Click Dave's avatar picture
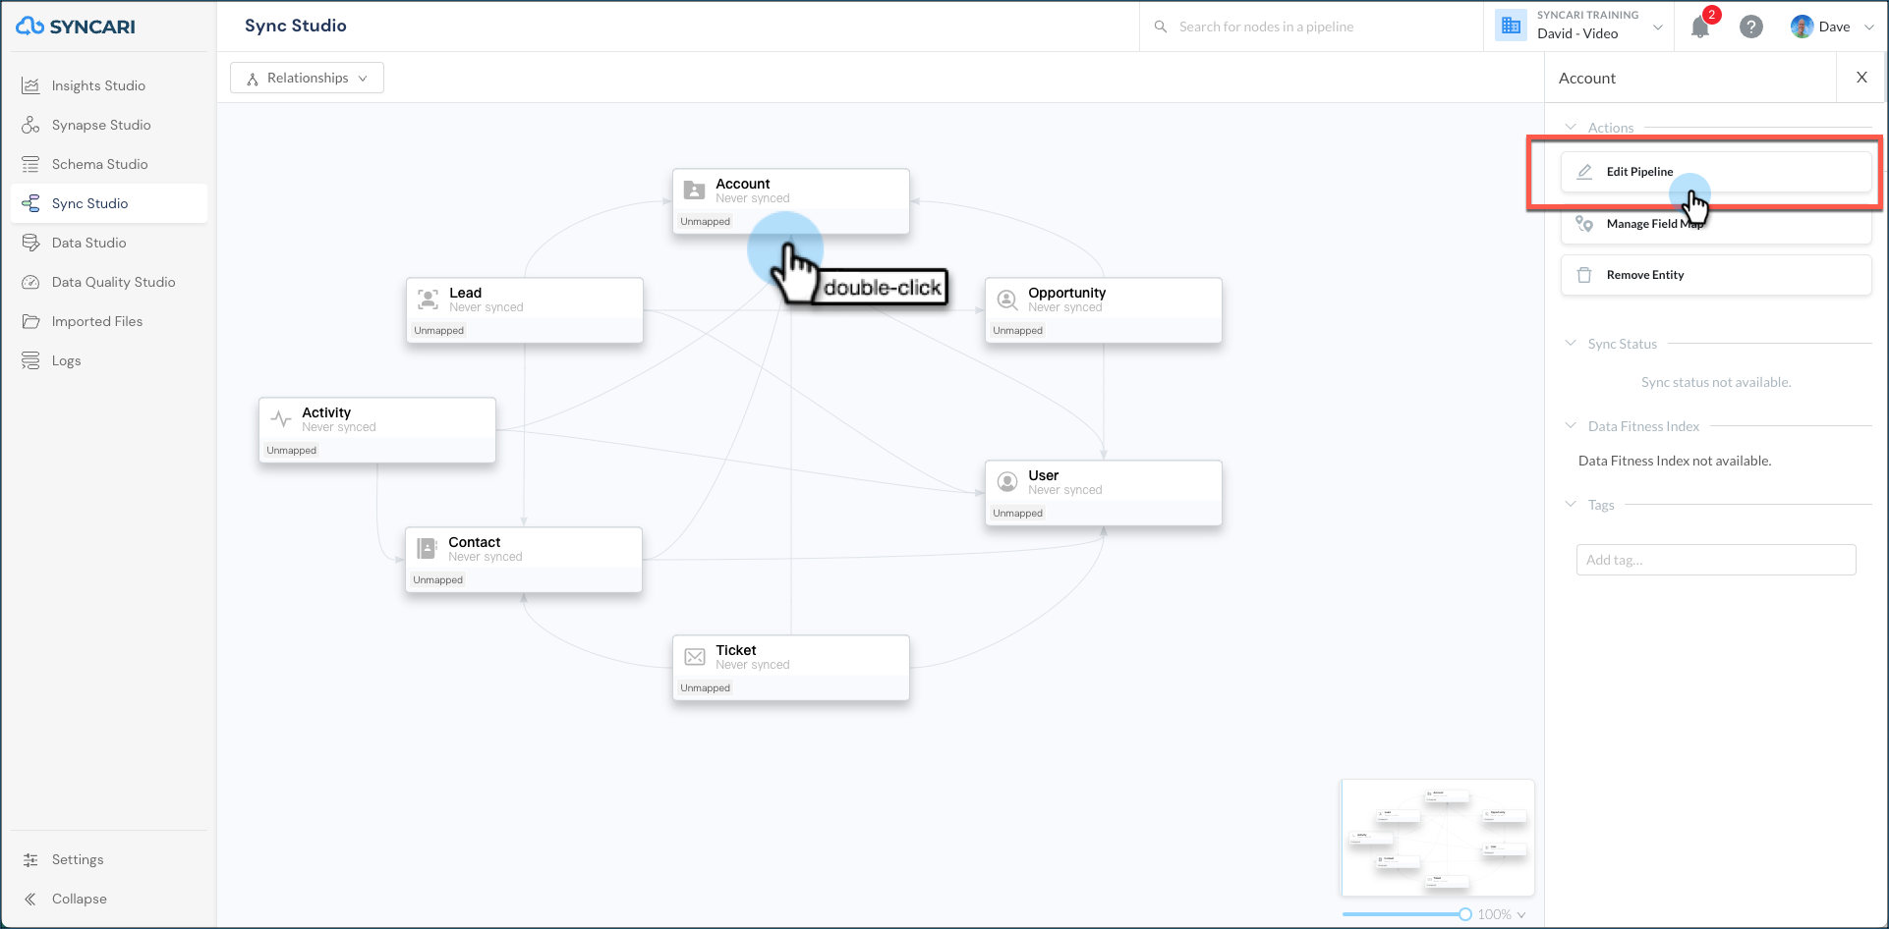Viewport: 1889px width, 929px height. click(x=1802, y=27)
